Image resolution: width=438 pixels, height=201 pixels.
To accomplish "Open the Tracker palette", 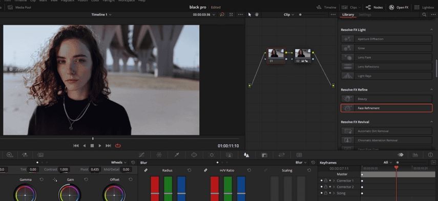I will pos(212,155).
